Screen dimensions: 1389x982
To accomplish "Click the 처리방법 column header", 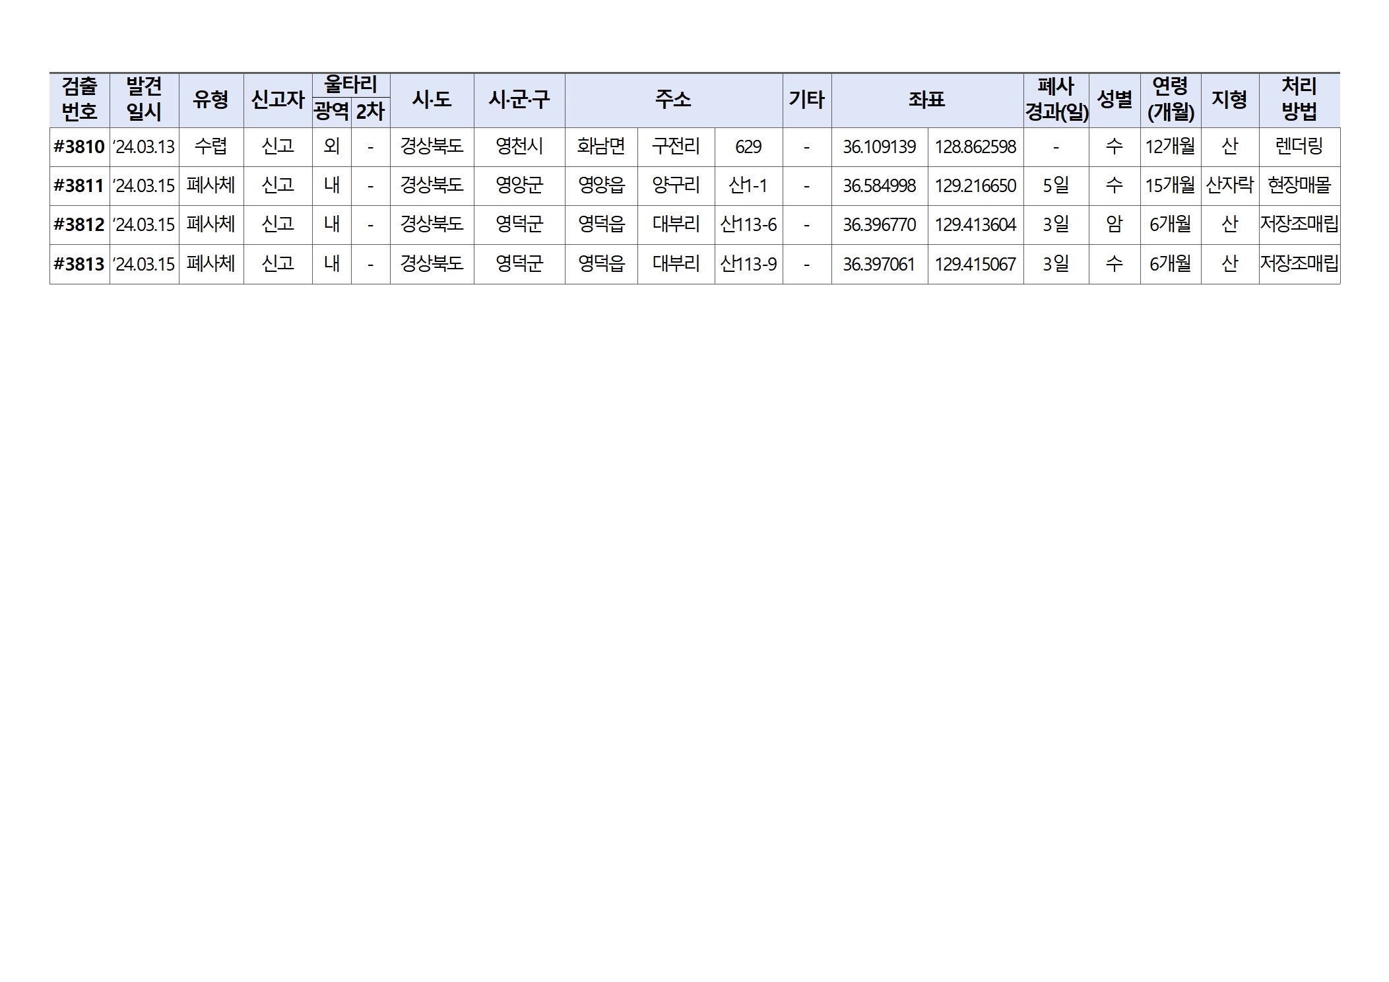I will point(1299,100).
